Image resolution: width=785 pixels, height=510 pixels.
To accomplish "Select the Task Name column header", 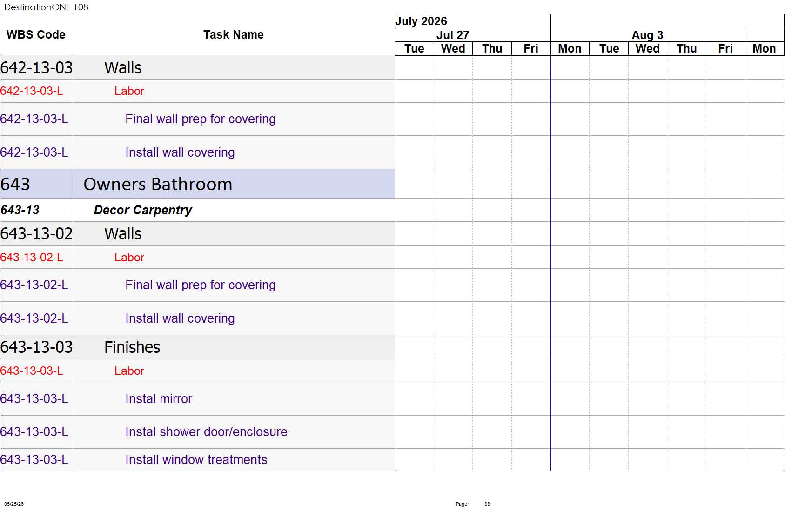I will 233,35.
